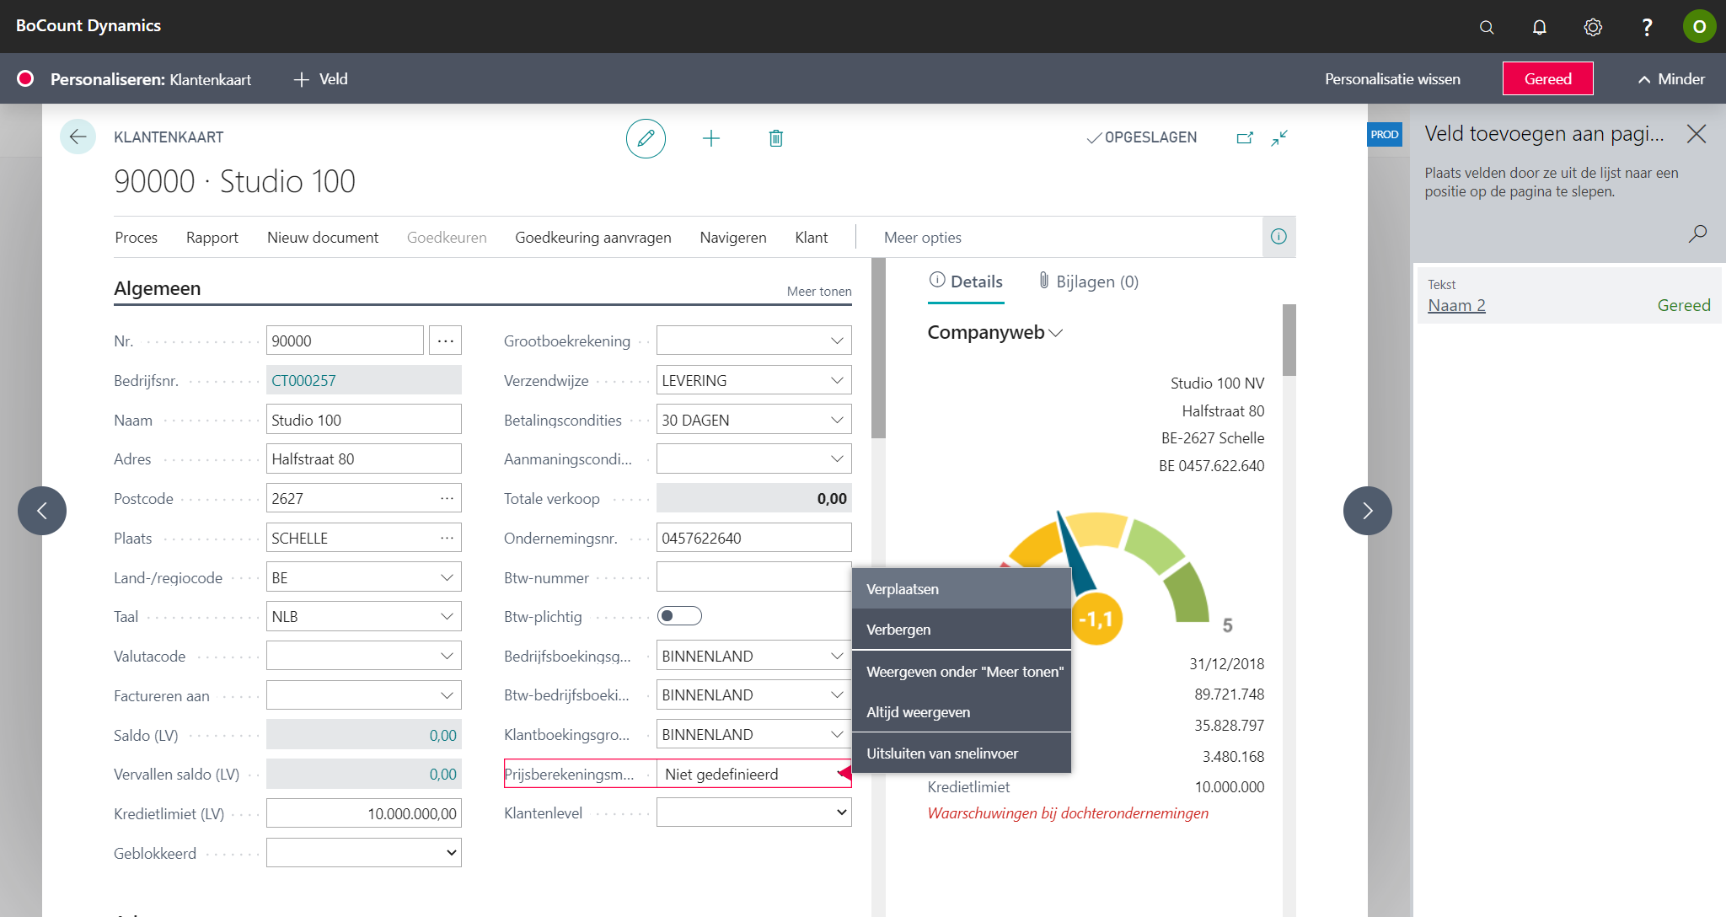Screen dimensions: 1726x917
Task: Click the plus icon for new customer
Action: (x=711, y=138)
